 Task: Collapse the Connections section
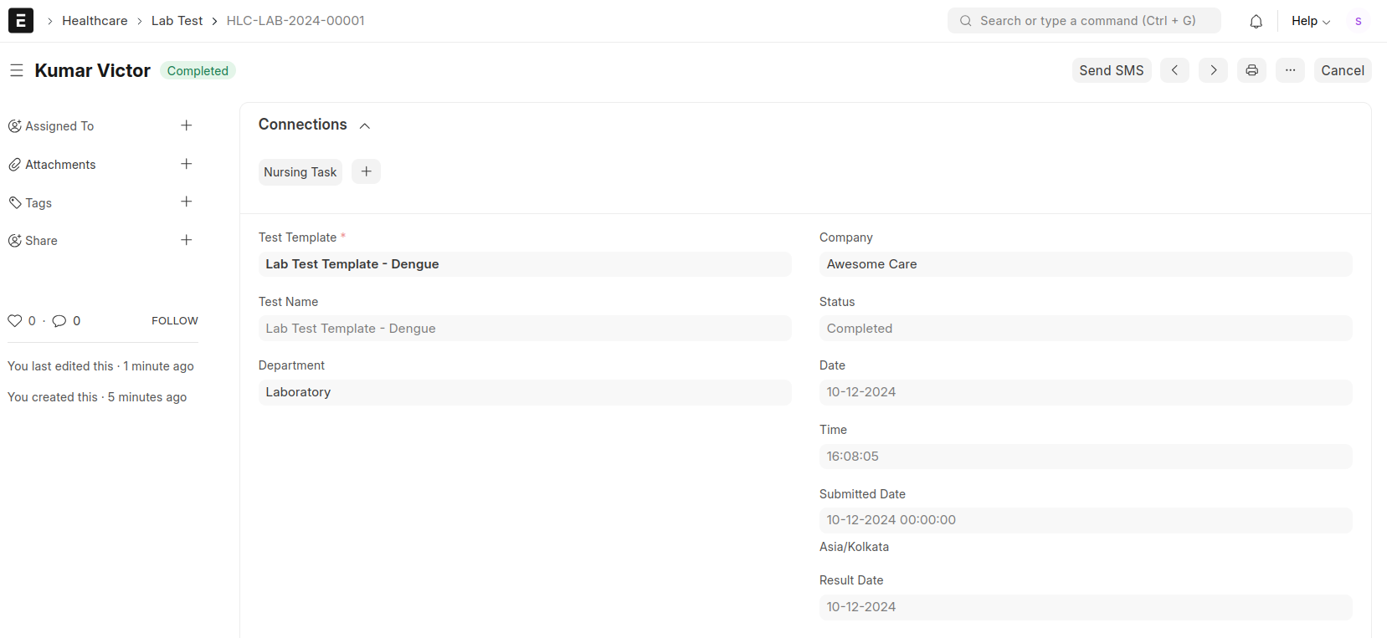coord(365,125)
